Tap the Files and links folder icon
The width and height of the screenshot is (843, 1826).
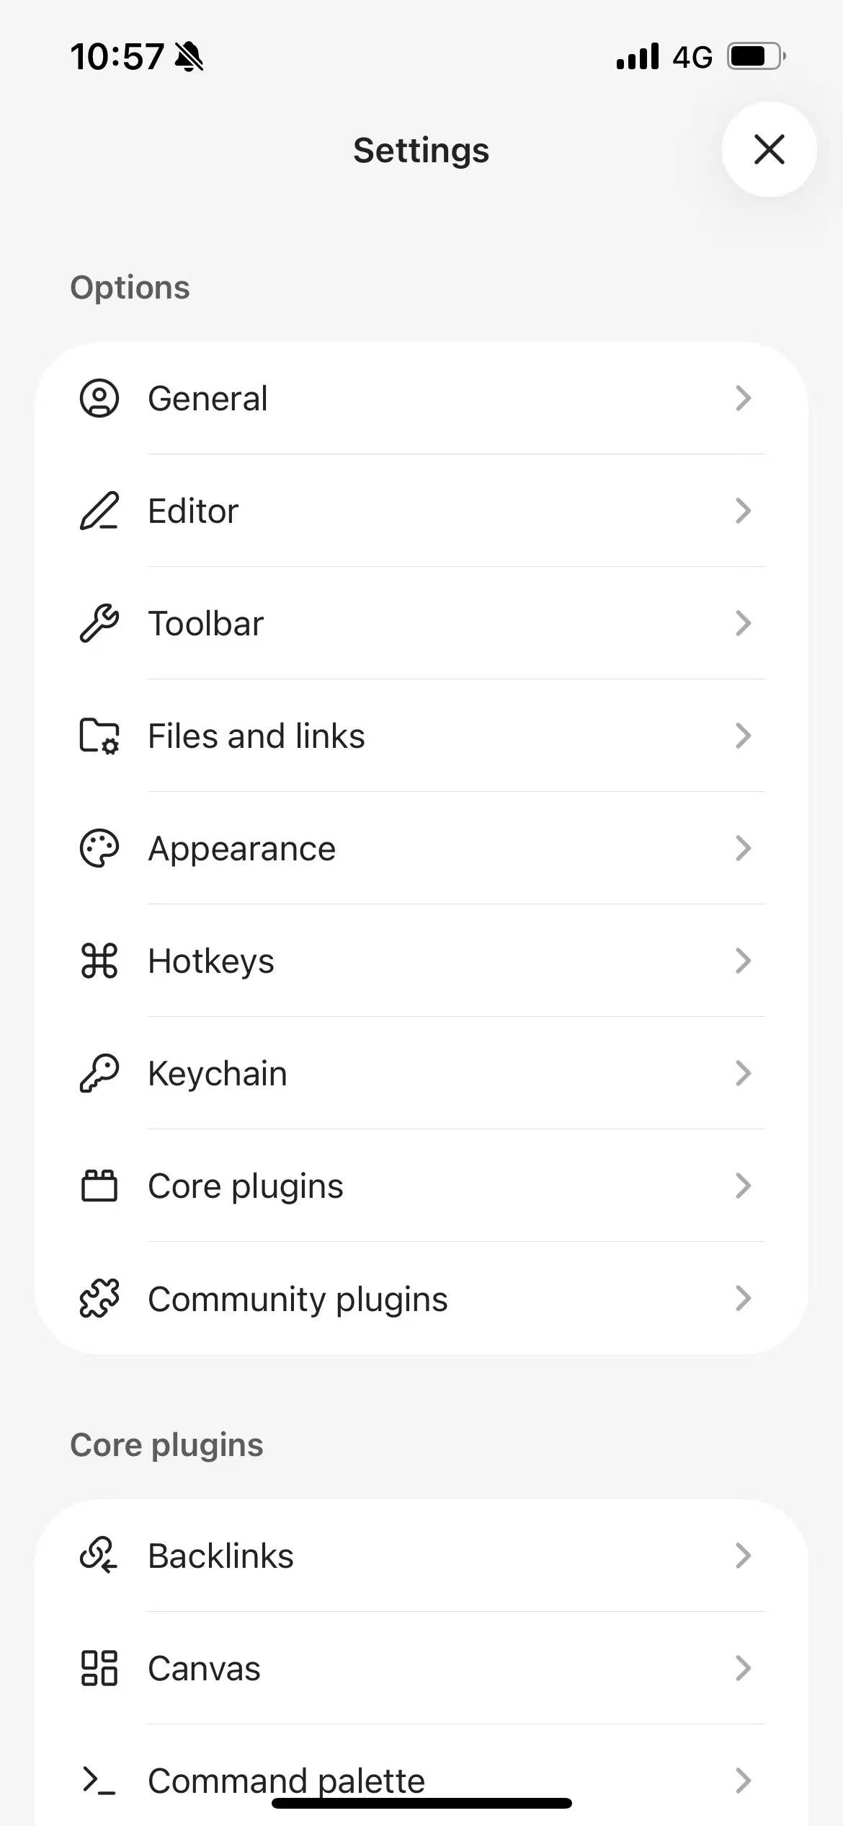99,736
